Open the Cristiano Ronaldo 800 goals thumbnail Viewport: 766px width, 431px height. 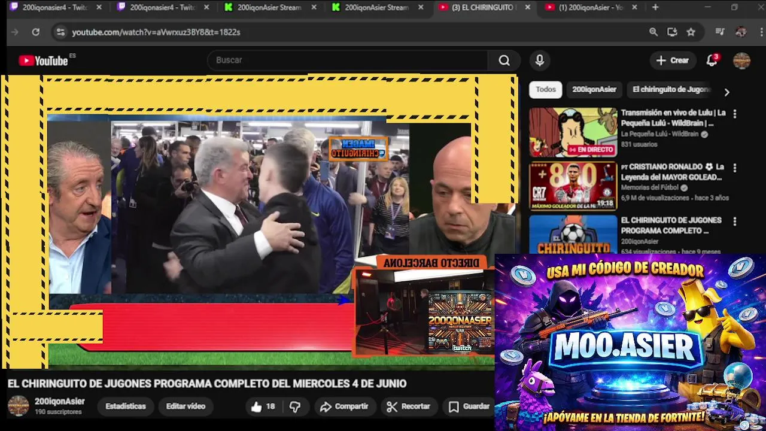pyautogui.click(x=573, y=186)
